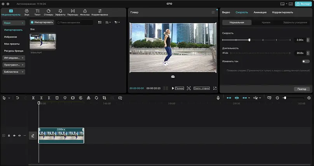
Task: Click the Экспорт export button
Action: (303, 4)
